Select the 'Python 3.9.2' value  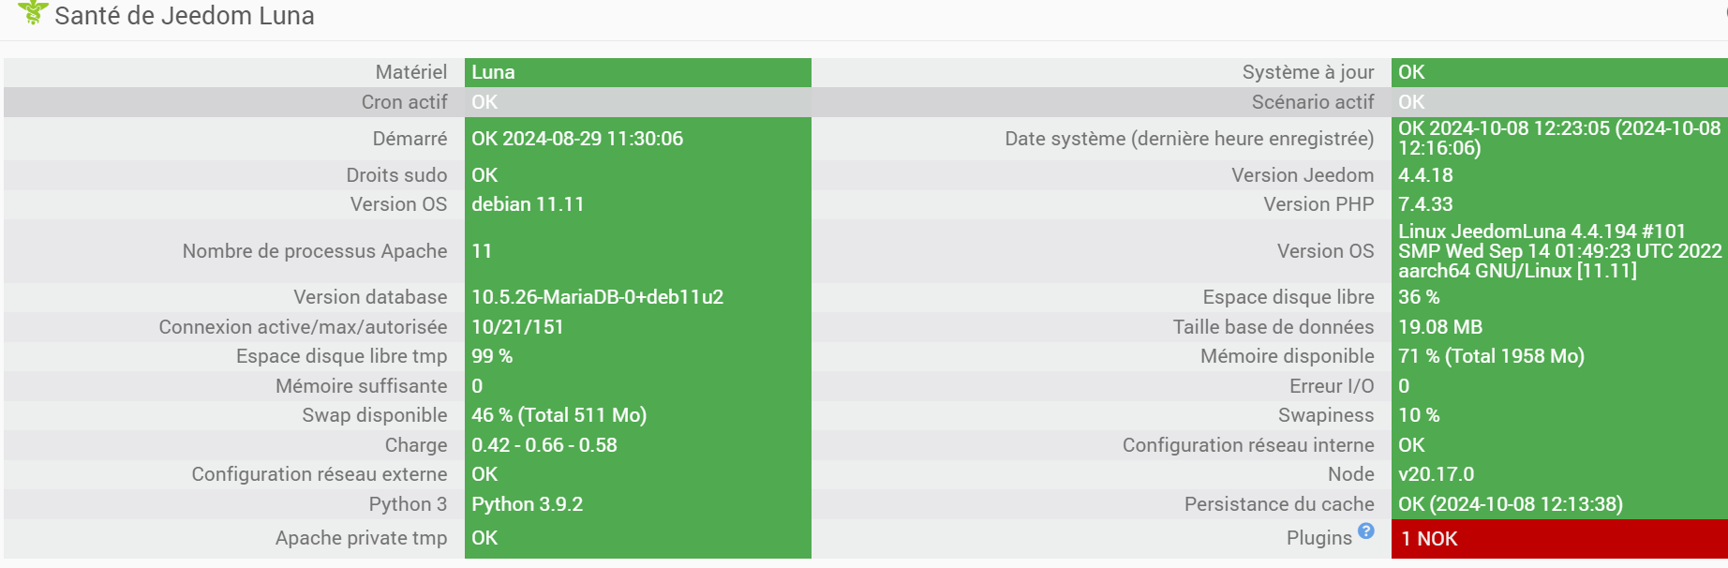coord(527,504)
